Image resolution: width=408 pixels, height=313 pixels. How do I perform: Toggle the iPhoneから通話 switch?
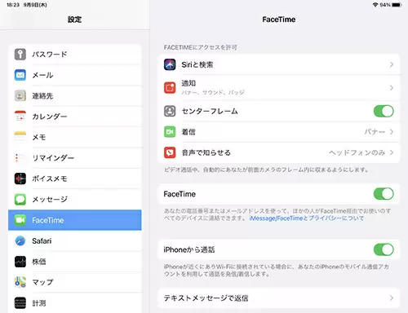(x=384, y=249)
